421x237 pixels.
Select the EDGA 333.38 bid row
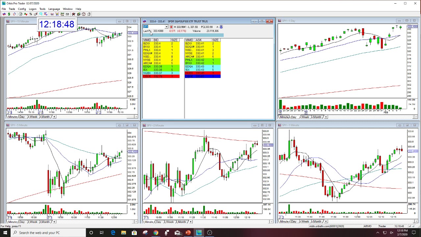point(161,66)
